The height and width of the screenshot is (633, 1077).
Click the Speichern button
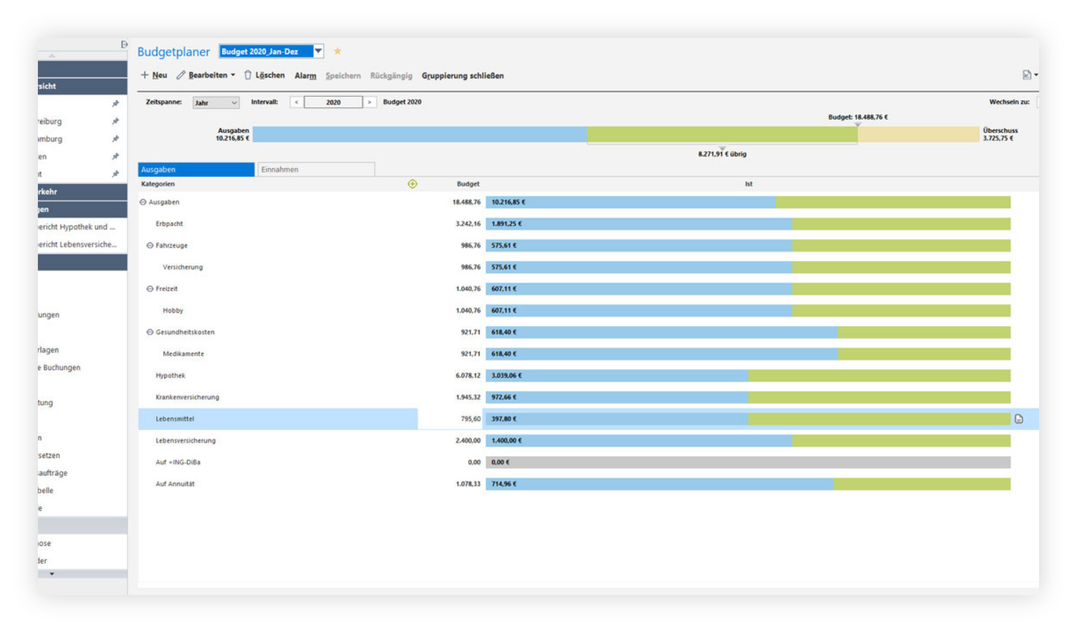pos(343,76)
